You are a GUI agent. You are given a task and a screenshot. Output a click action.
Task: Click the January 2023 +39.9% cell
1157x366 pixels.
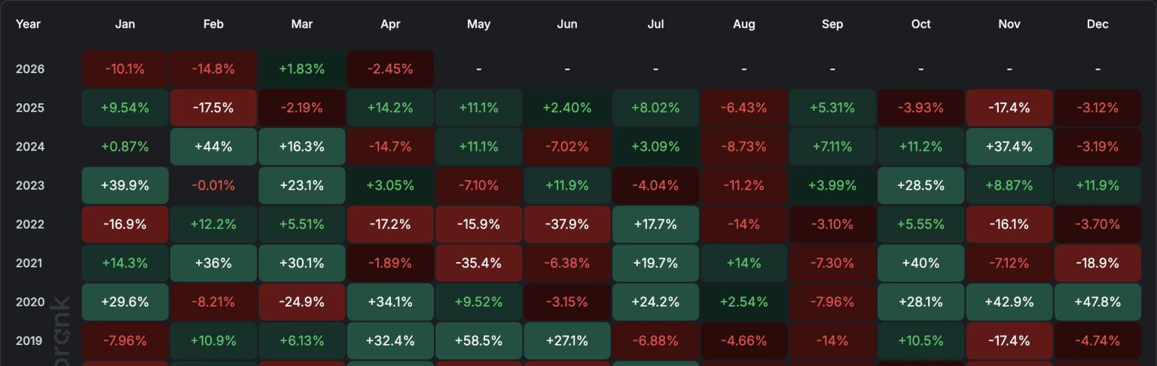(125, 185)
